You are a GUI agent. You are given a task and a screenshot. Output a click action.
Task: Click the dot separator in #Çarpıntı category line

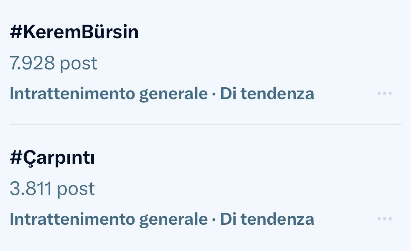[x=214, y=219]
